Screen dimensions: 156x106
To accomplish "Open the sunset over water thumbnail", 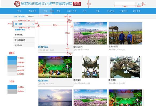I will click(x=55, y=98).
